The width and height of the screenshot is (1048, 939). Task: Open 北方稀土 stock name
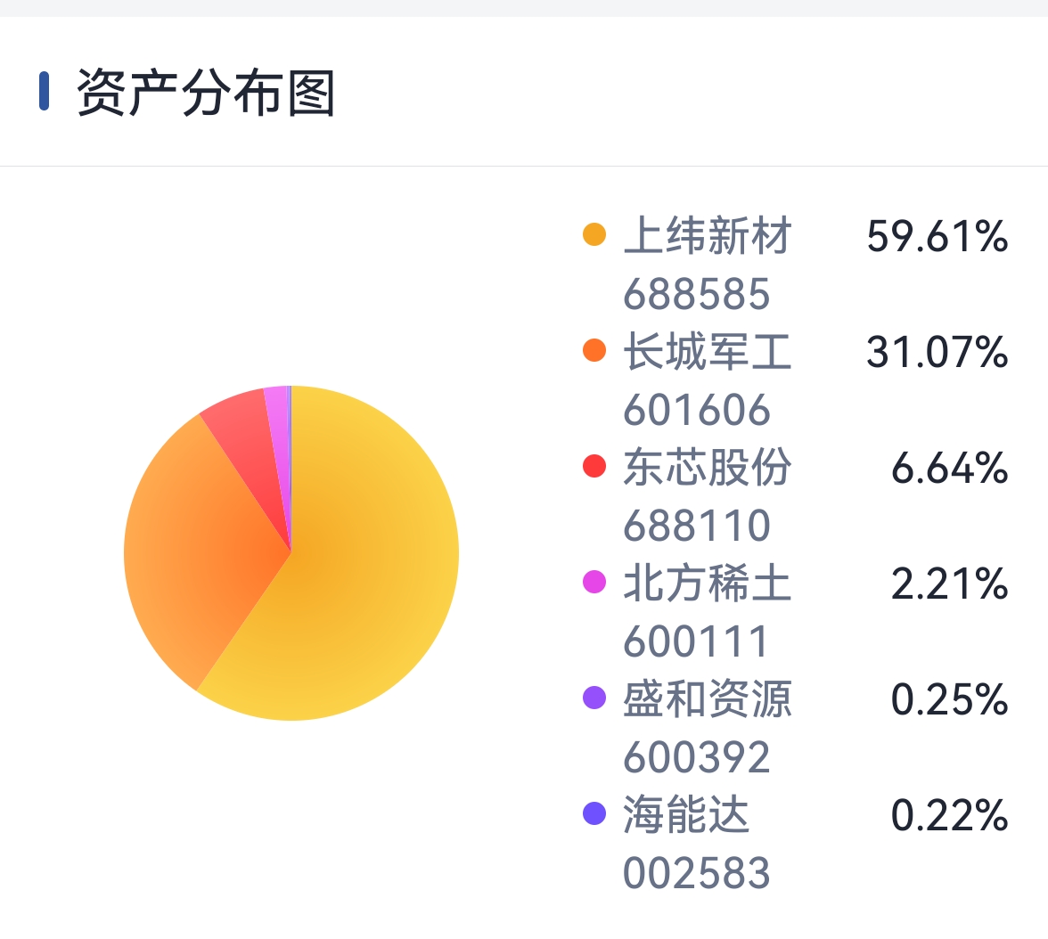(x=708, y=582)
